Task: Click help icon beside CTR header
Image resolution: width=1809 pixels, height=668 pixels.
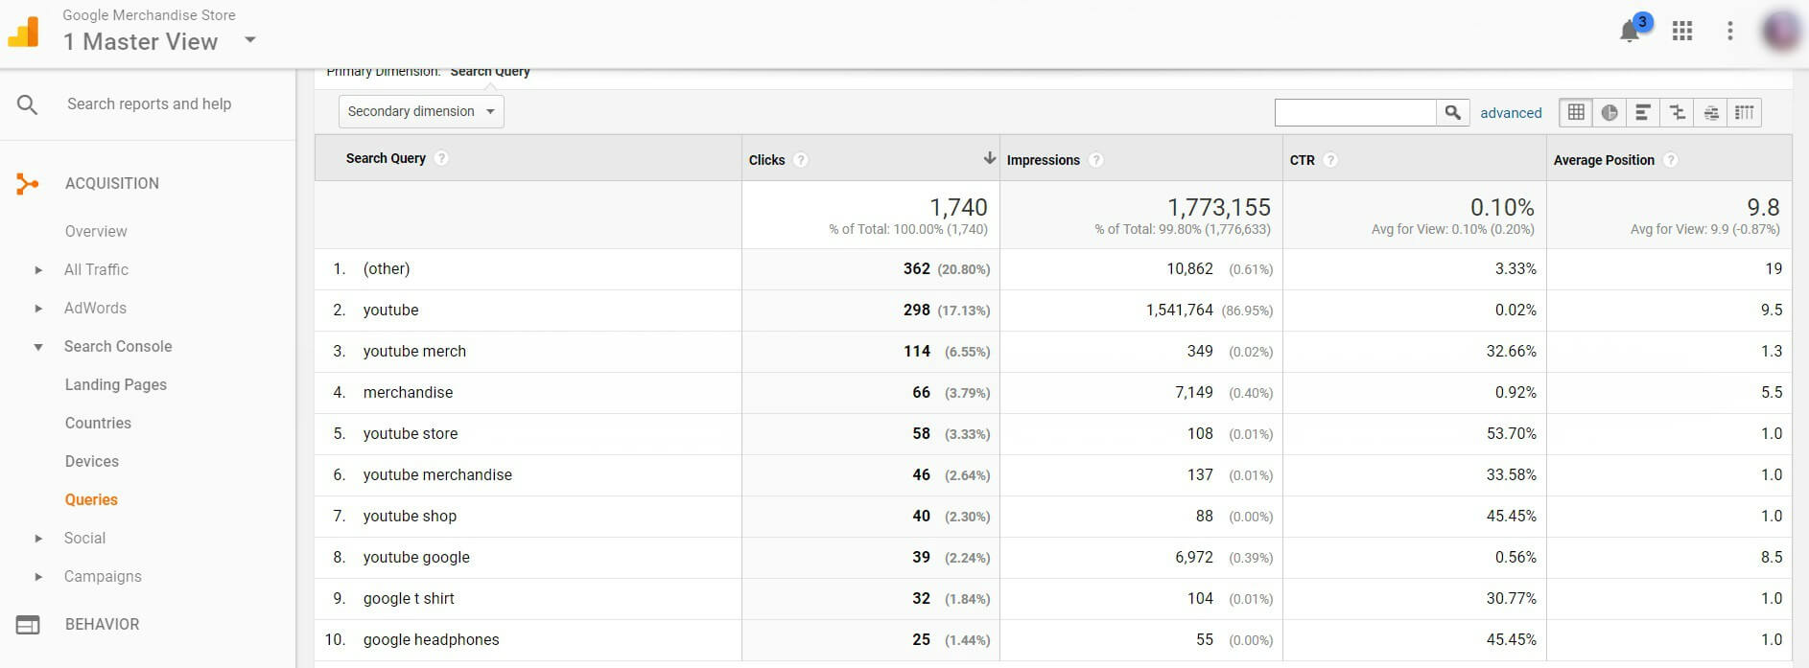Action: tap(1330, 160)
